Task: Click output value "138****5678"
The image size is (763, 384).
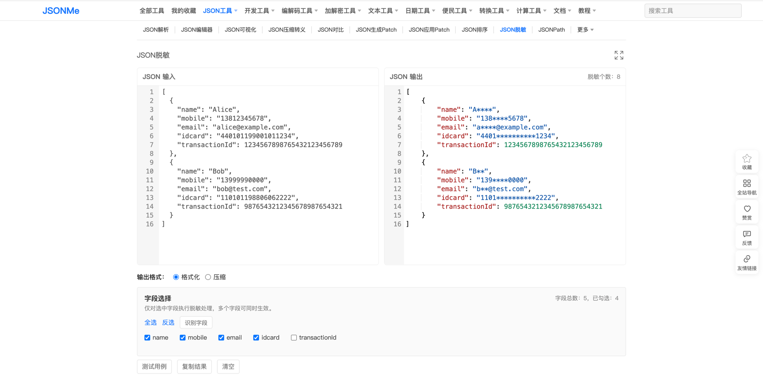Action: pyautogui.click(x=502, y=119)
